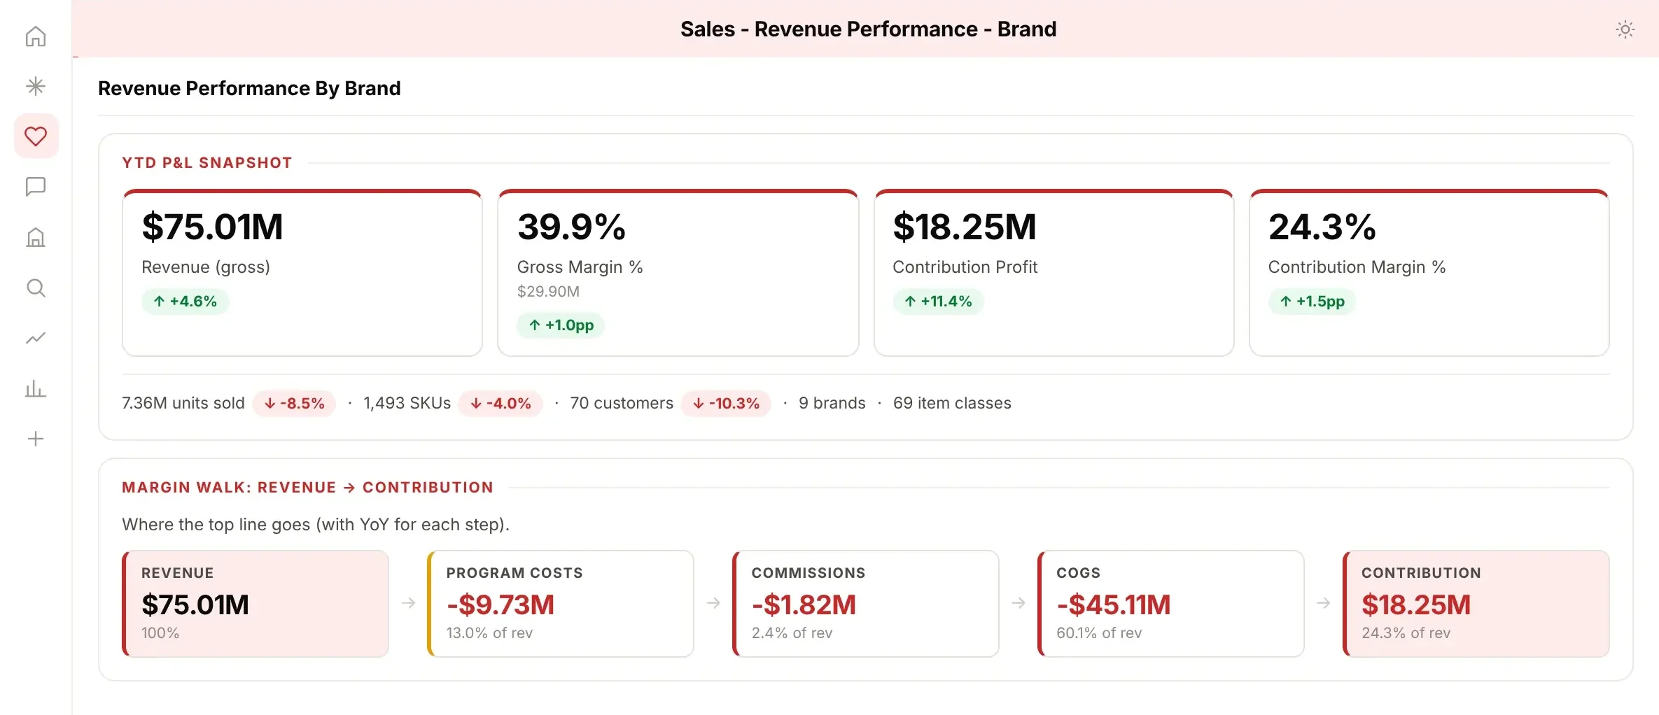Click the 69 item classes text

click(x=952, y=403)
